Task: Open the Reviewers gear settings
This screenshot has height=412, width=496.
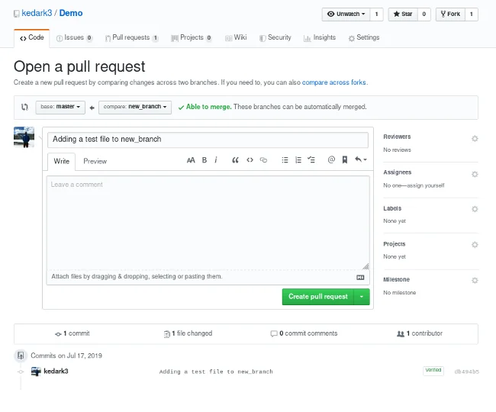Action: [x=475, y=138]
